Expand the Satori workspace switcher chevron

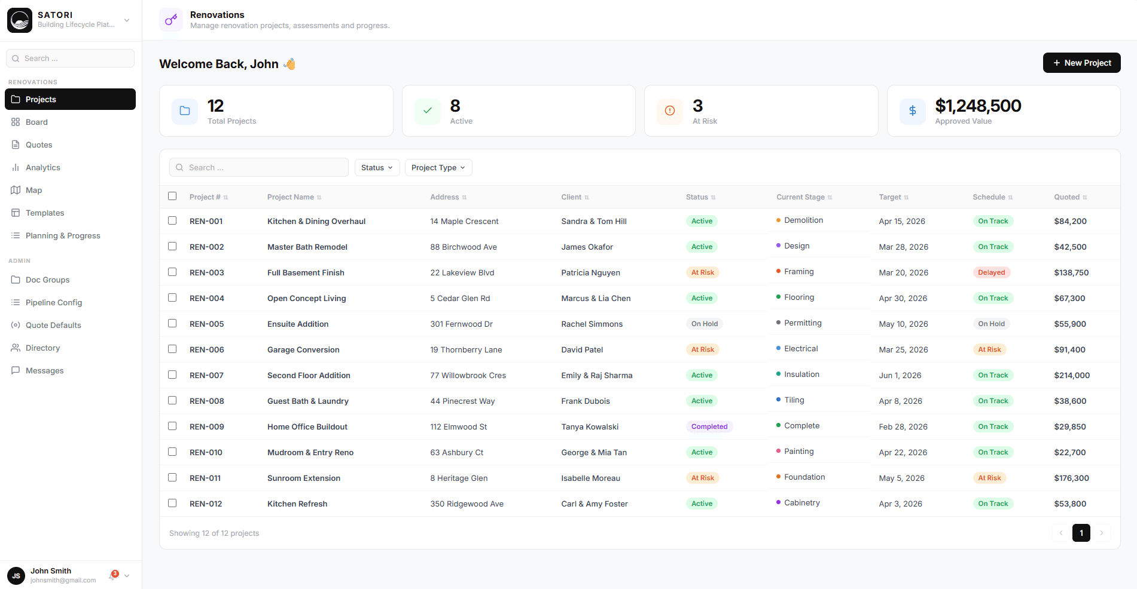pos(127,20)
